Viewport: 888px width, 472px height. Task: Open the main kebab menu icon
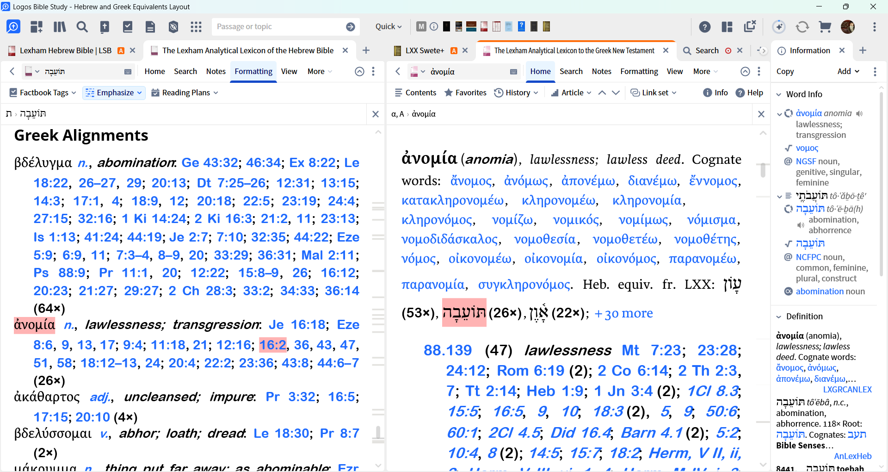coord(875,27)
